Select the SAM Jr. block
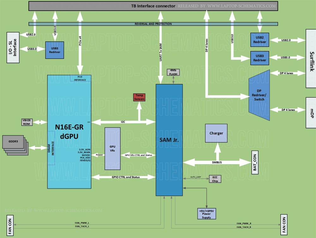This screenshot has height=238, width=316. [169, 140]
